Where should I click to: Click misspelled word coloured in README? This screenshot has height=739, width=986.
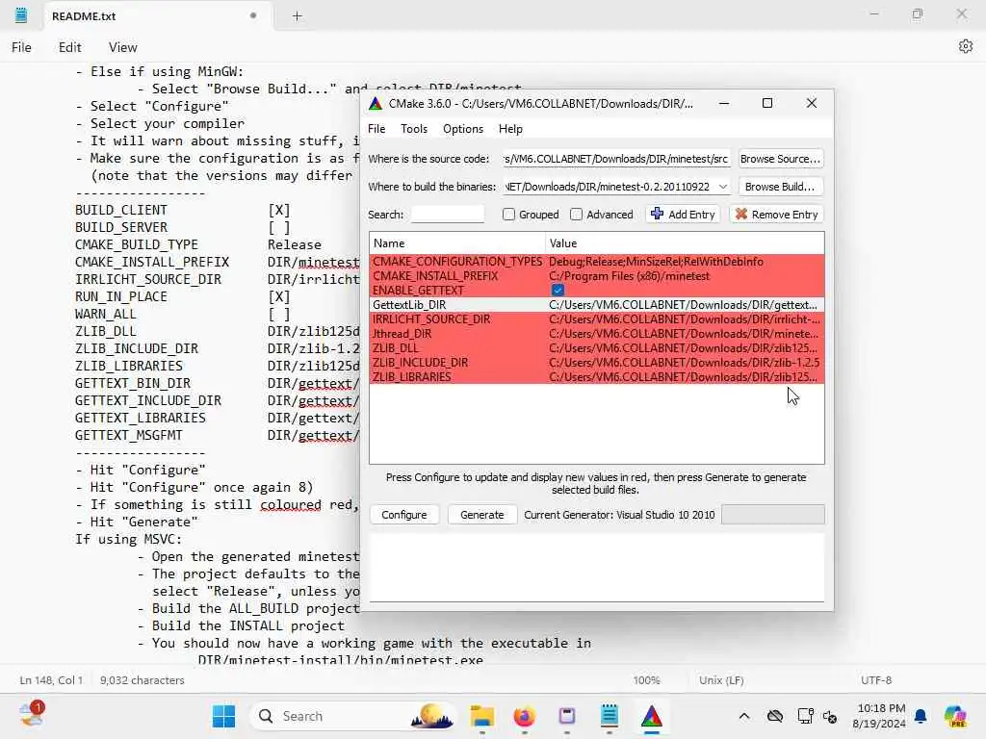coord(291,504)
